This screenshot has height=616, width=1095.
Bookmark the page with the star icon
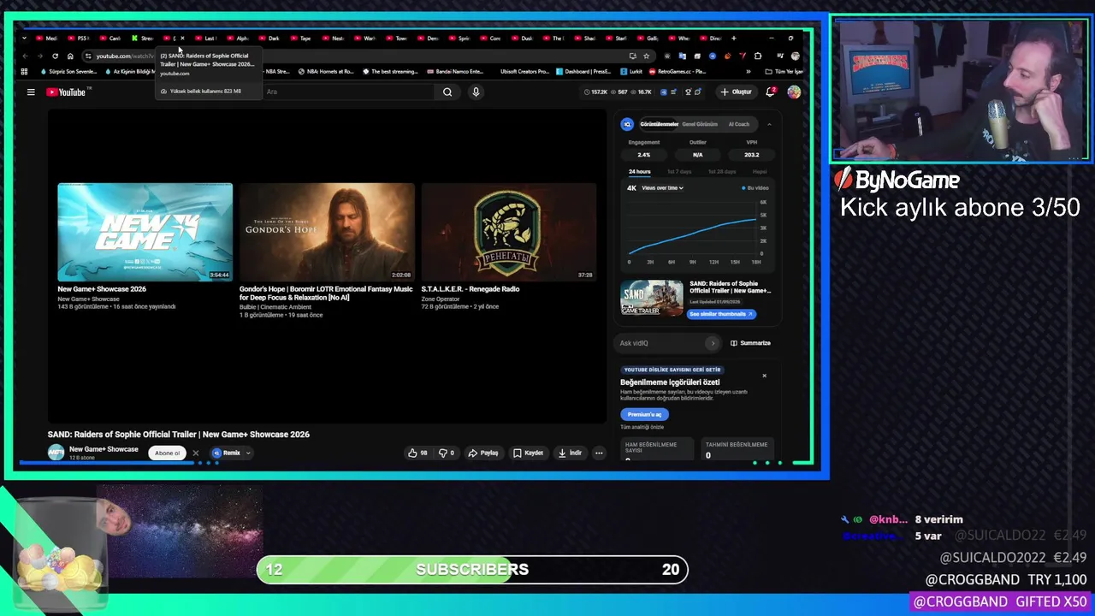(647, 56)
